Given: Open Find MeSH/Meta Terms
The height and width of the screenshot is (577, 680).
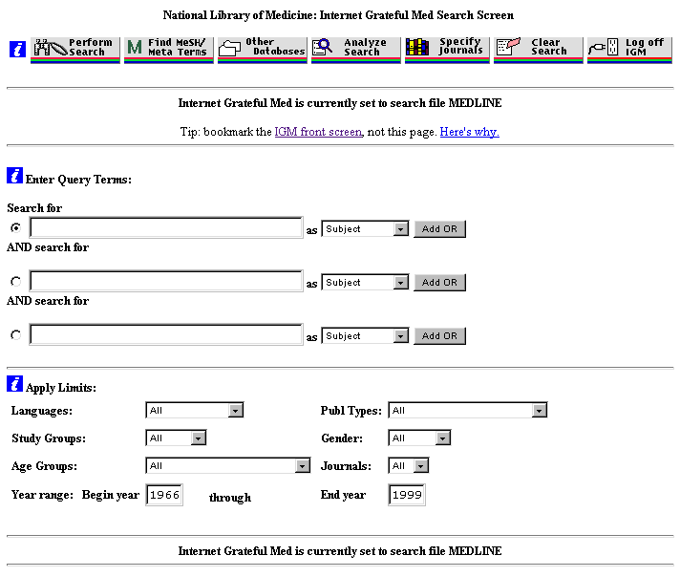Looking at the screenshot, I should (x=169, y=51).
